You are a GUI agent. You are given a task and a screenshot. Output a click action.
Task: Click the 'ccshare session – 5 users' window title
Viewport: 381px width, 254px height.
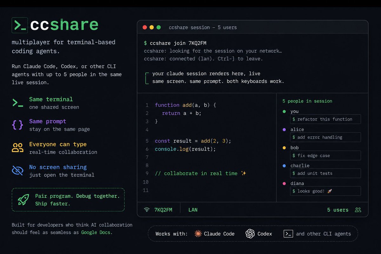click(203, 27)
